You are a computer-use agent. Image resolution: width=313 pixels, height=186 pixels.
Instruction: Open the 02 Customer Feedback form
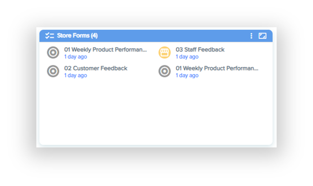click(95, 68)
